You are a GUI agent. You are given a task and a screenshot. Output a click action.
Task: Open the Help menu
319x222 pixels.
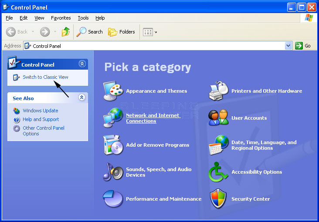tap(100, 18)
